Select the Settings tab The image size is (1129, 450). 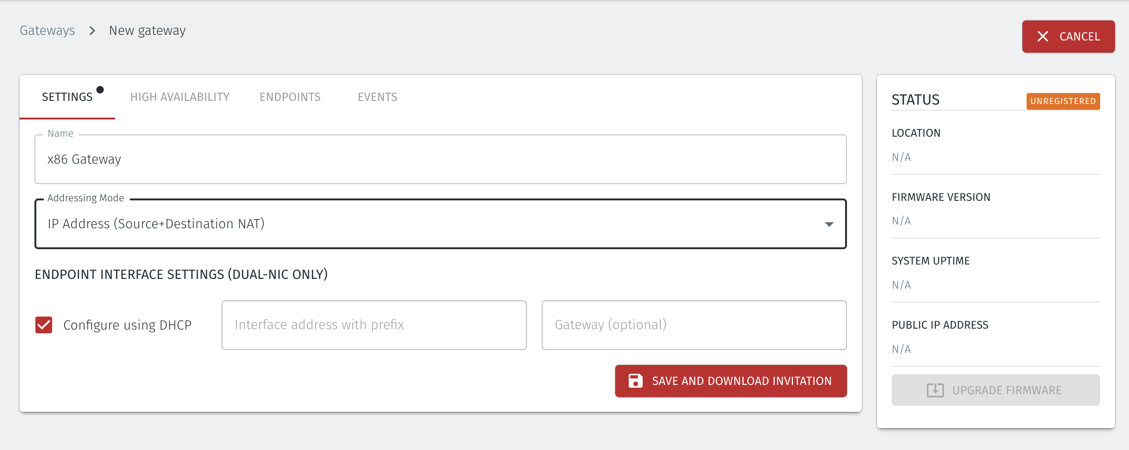[x=67, y=97]
